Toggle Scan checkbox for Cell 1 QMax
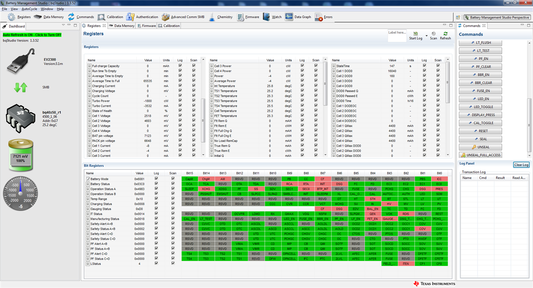Screen dimensions: 533x288 pos(438,126)
